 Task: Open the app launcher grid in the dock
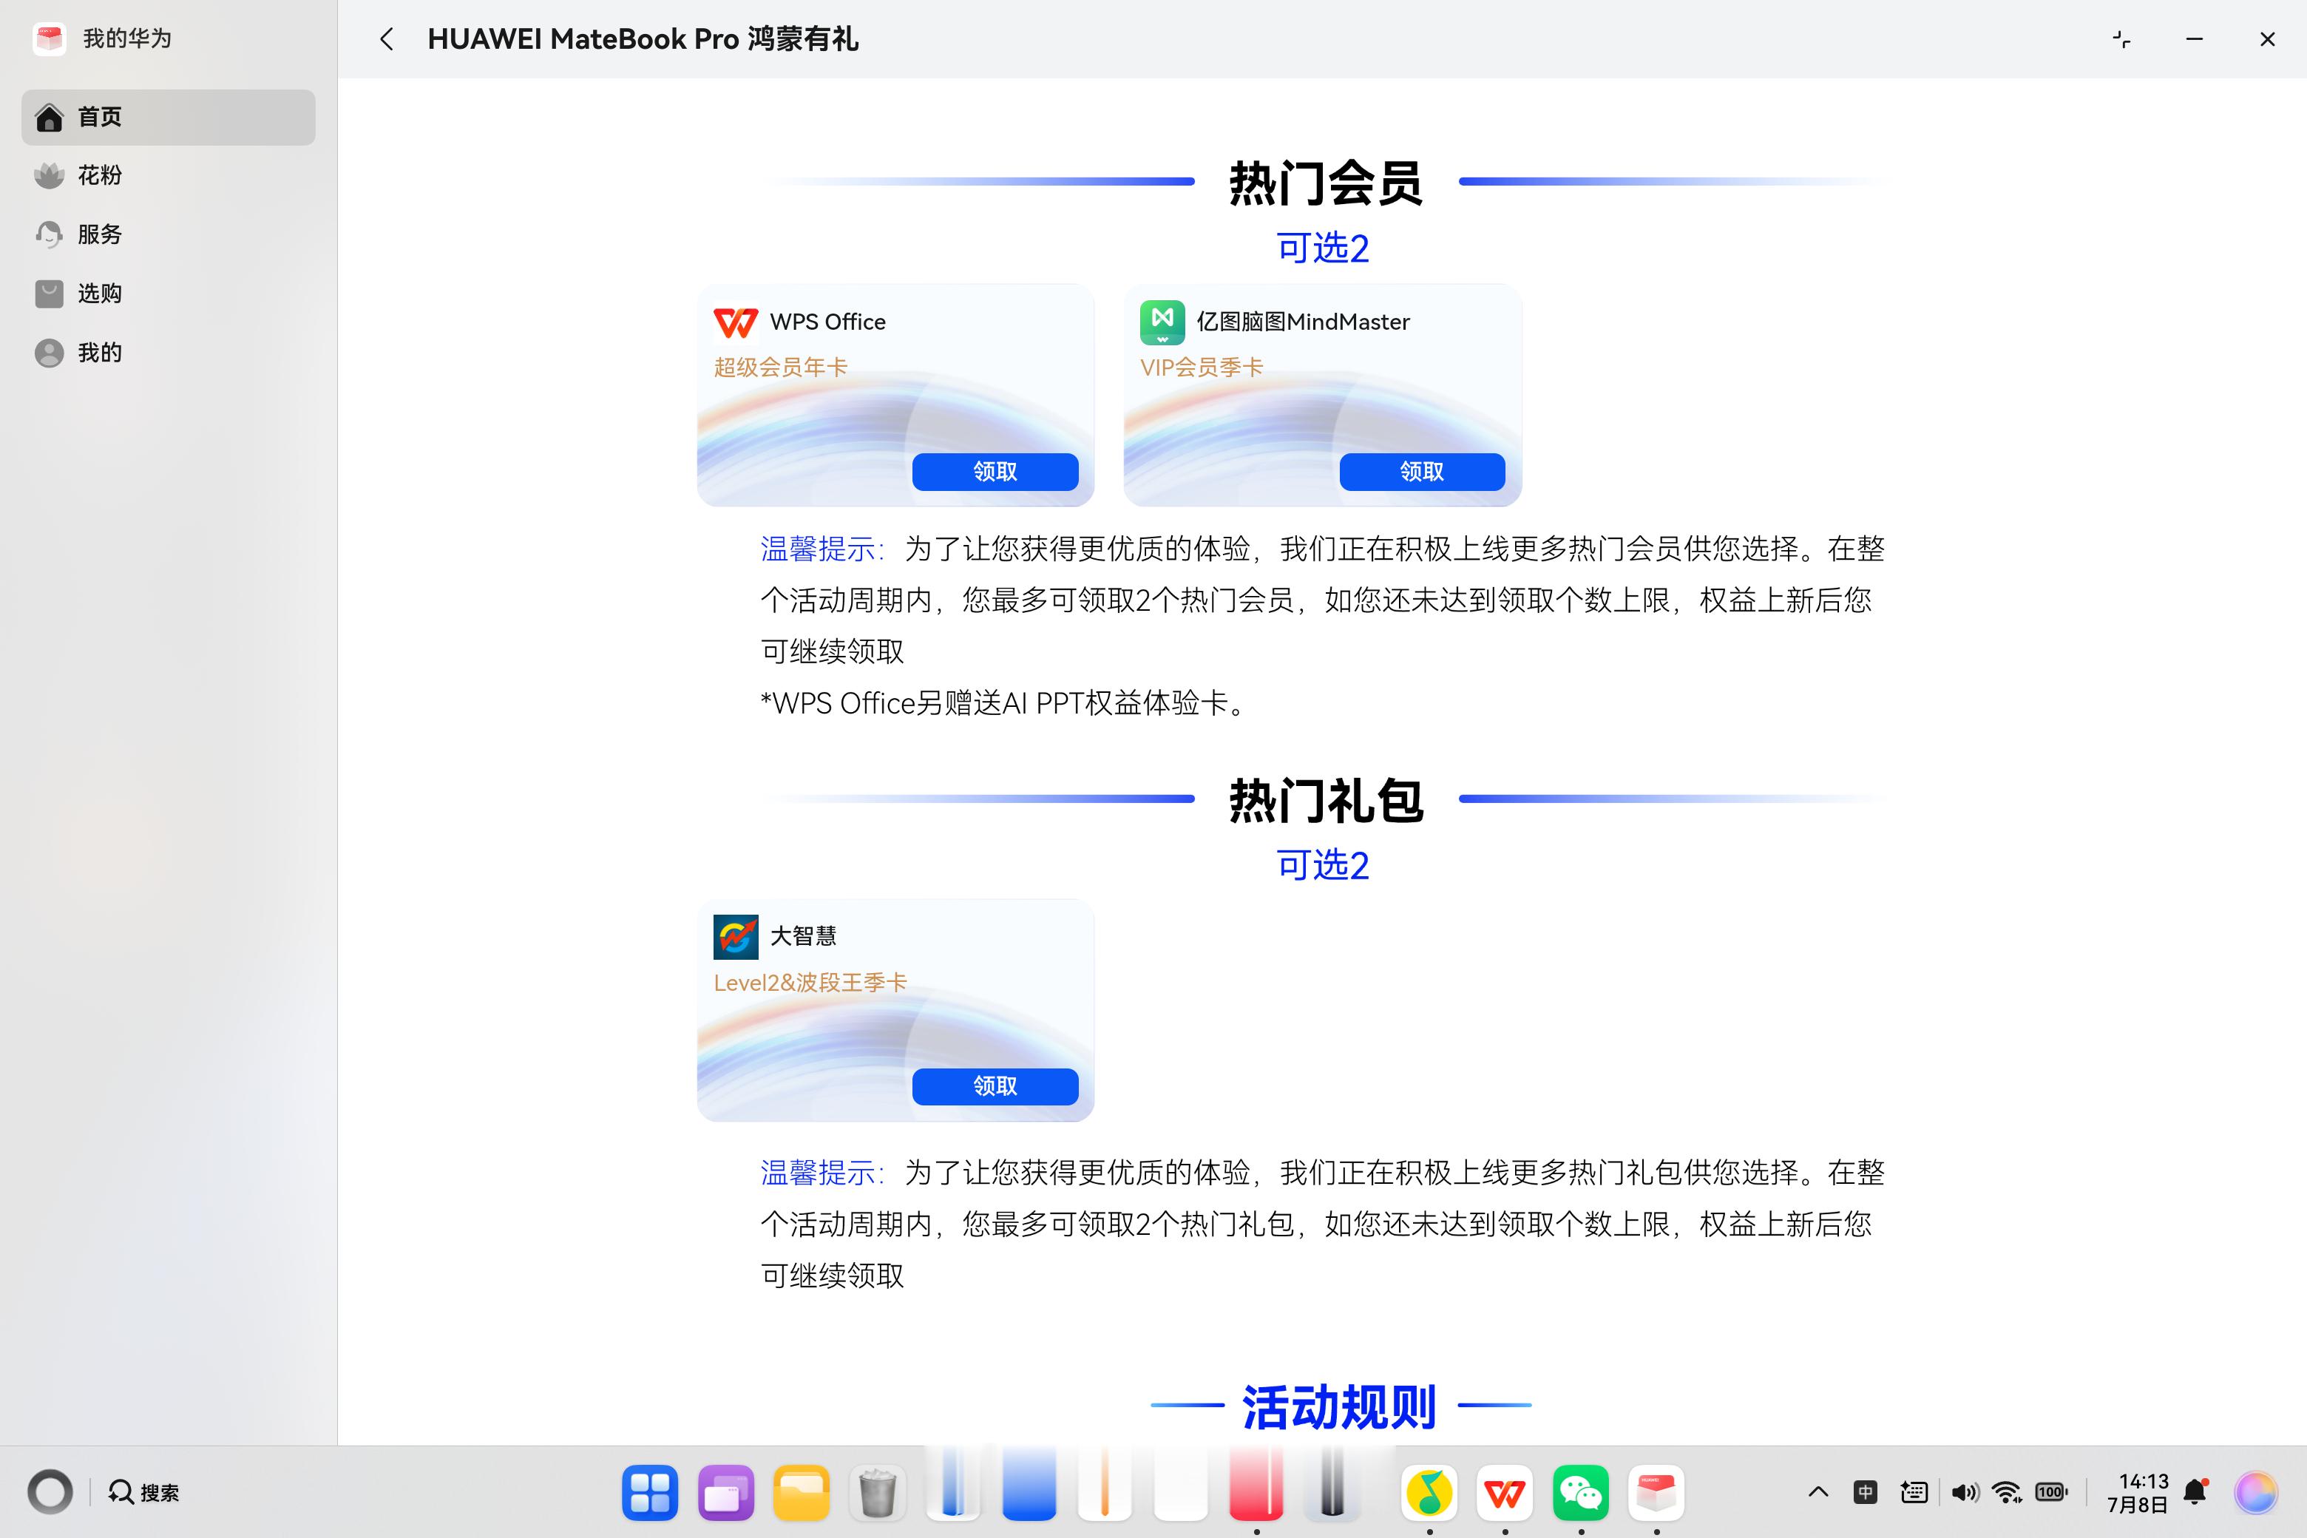click(649, 1492)
